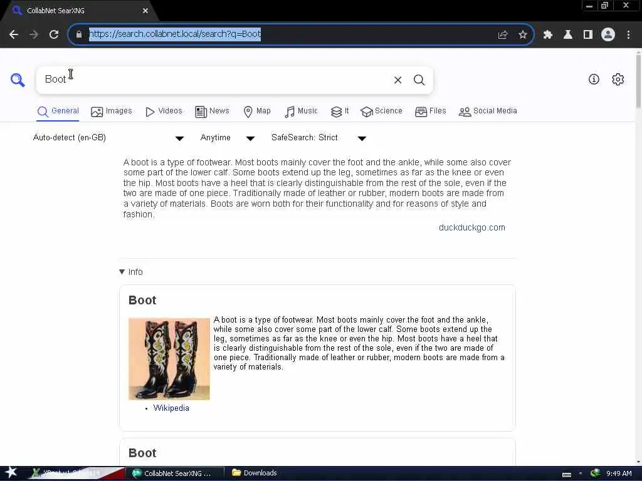Click the first Boot infobox heading

[x=142, y=300]
